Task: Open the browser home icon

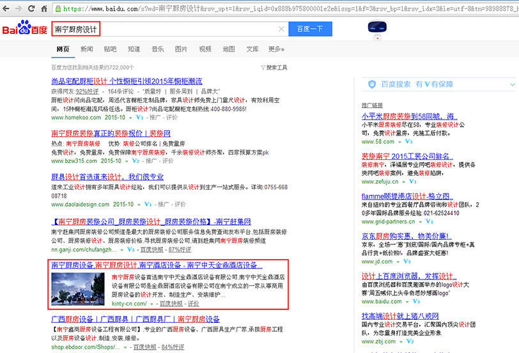Action: pos(44,8)
